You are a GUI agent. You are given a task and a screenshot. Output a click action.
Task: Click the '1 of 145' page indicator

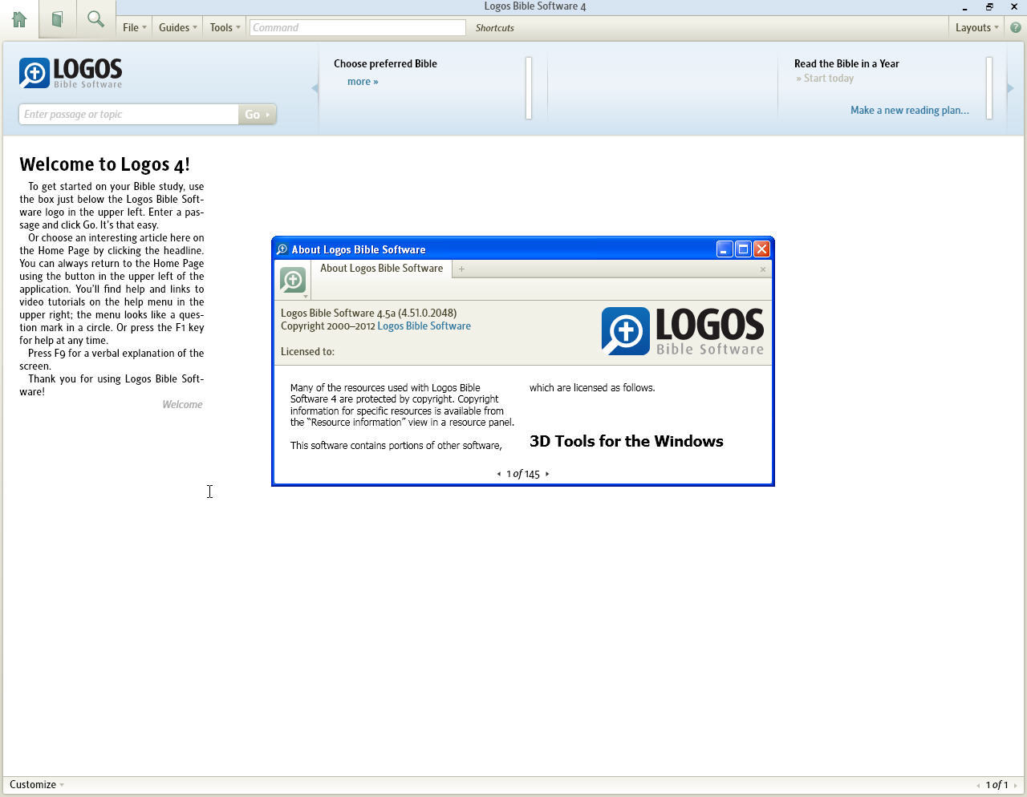tap(523, 474)
